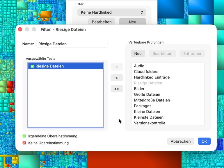
Task: Click the orange block in treemap background
Action: (46, 14)
